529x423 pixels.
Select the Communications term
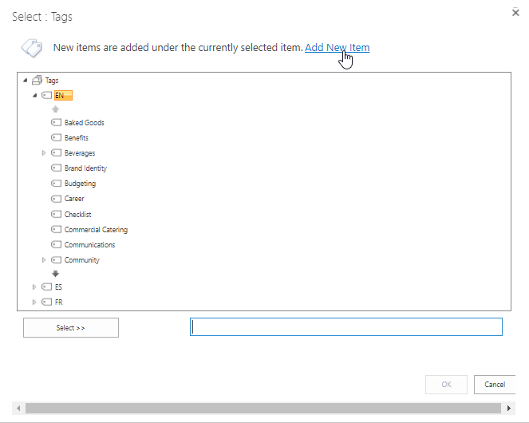click(x=89, y=245)
